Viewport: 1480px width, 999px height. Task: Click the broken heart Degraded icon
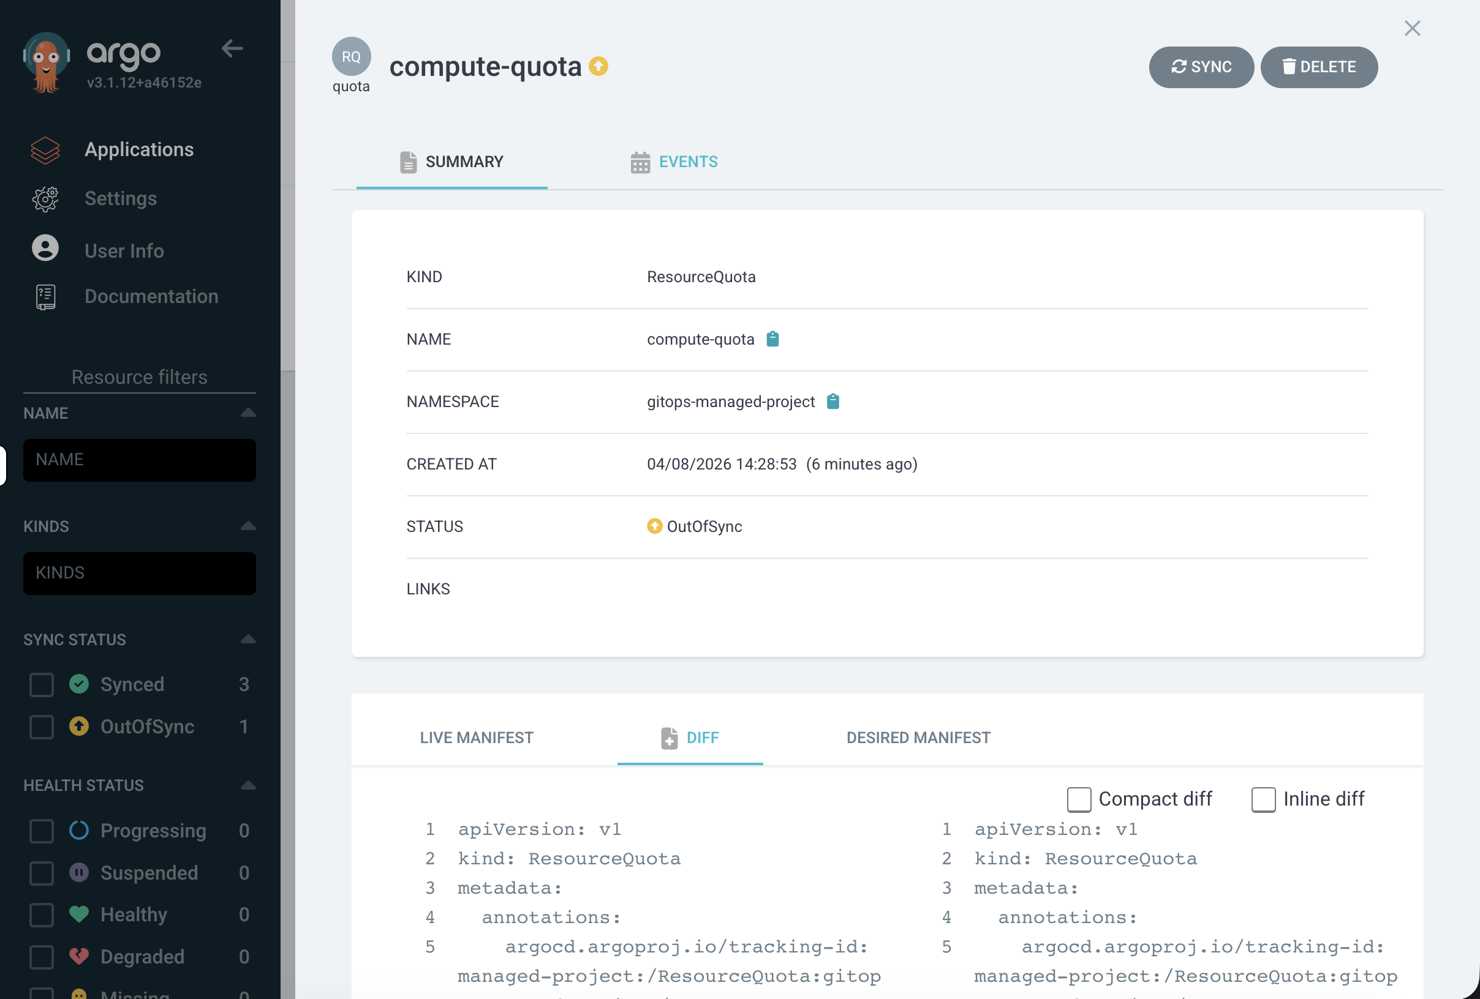(79, 956)
